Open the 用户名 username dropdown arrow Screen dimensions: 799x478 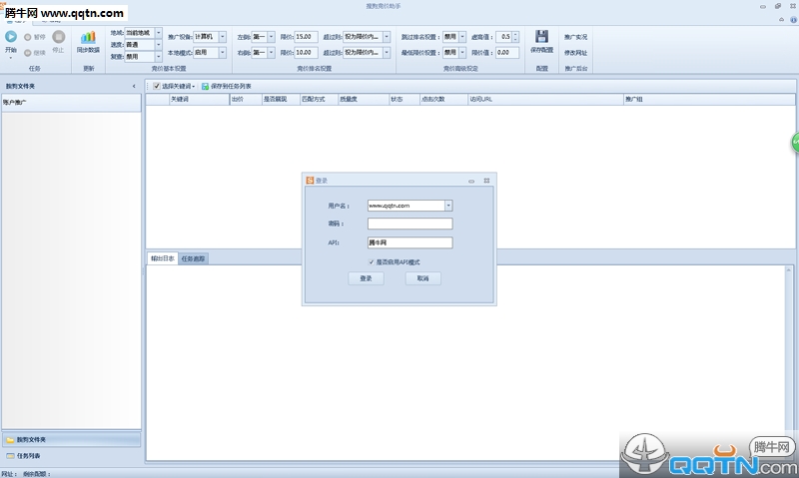click(448, 206)
